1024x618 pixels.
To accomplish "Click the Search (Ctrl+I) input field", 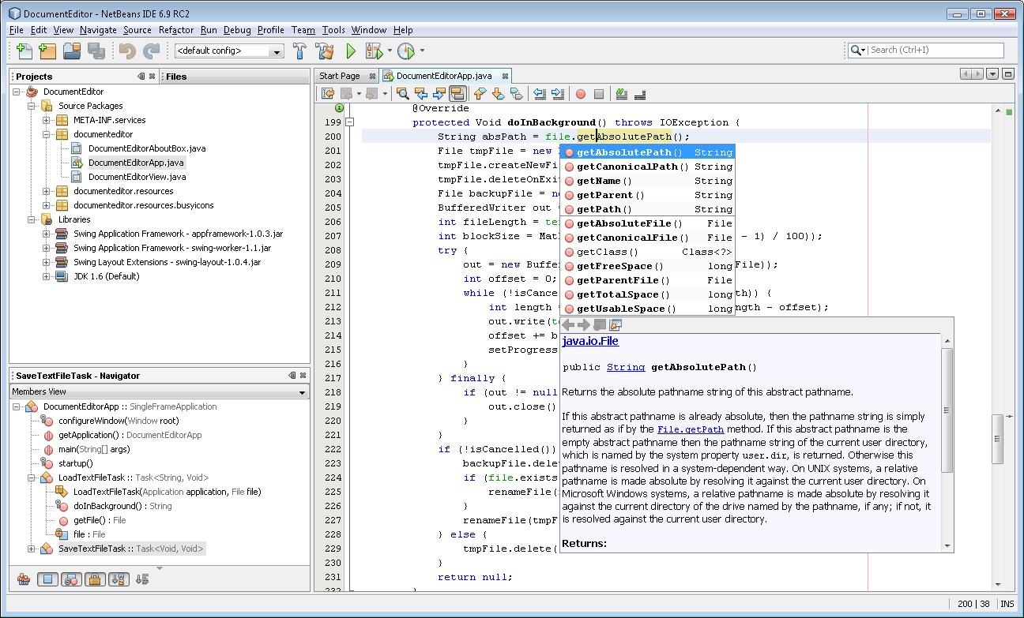I will 936,50.
